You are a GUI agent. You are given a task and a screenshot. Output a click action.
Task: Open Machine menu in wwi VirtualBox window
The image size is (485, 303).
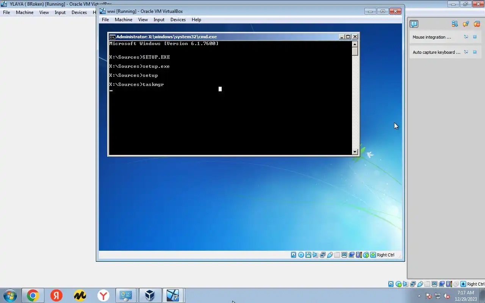[124, 20]
